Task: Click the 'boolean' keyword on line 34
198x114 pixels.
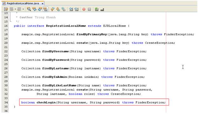Action: 28,102
